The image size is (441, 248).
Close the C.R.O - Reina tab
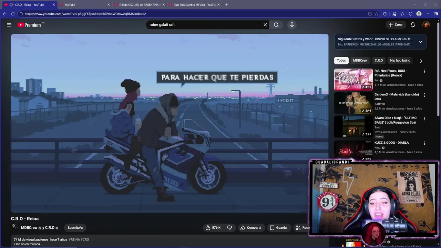(54, 5)
